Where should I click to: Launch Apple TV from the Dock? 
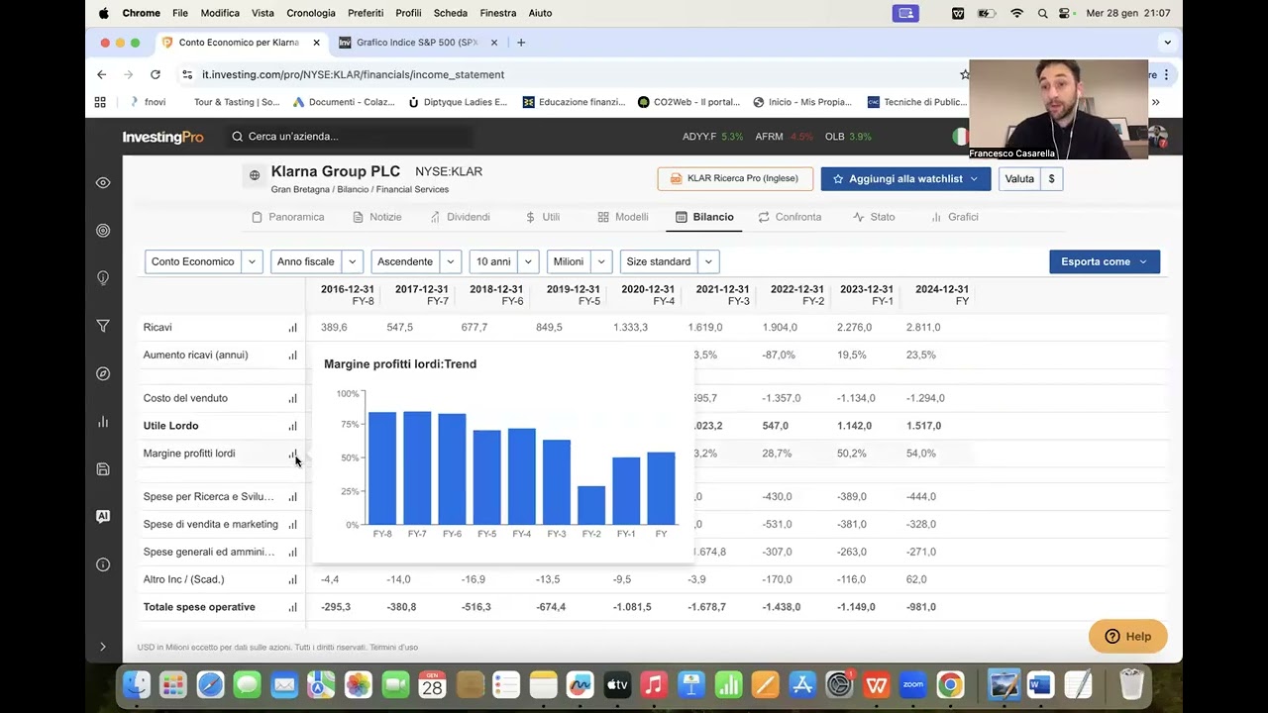[x=616, y=684]
